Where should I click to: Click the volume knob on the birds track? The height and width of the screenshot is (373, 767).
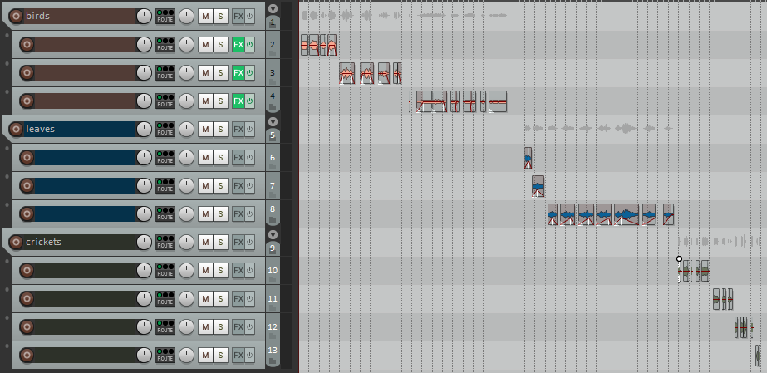point(144,16)
